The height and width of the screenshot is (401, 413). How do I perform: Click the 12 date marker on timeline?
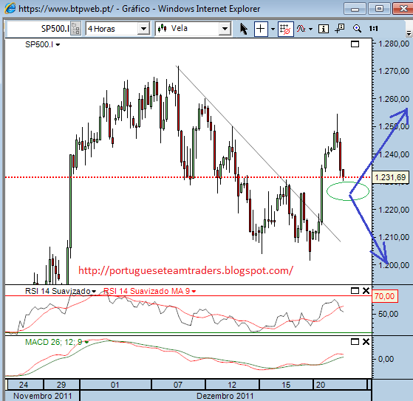point(232,385)
